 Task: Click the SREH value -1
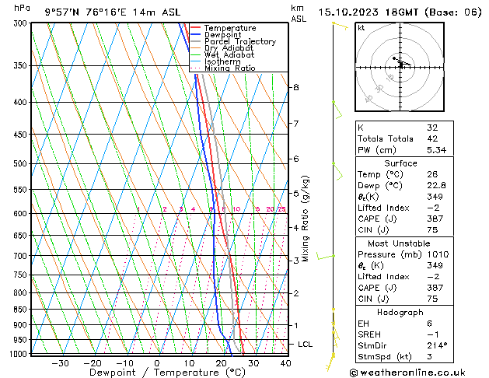tap(432, 334)
